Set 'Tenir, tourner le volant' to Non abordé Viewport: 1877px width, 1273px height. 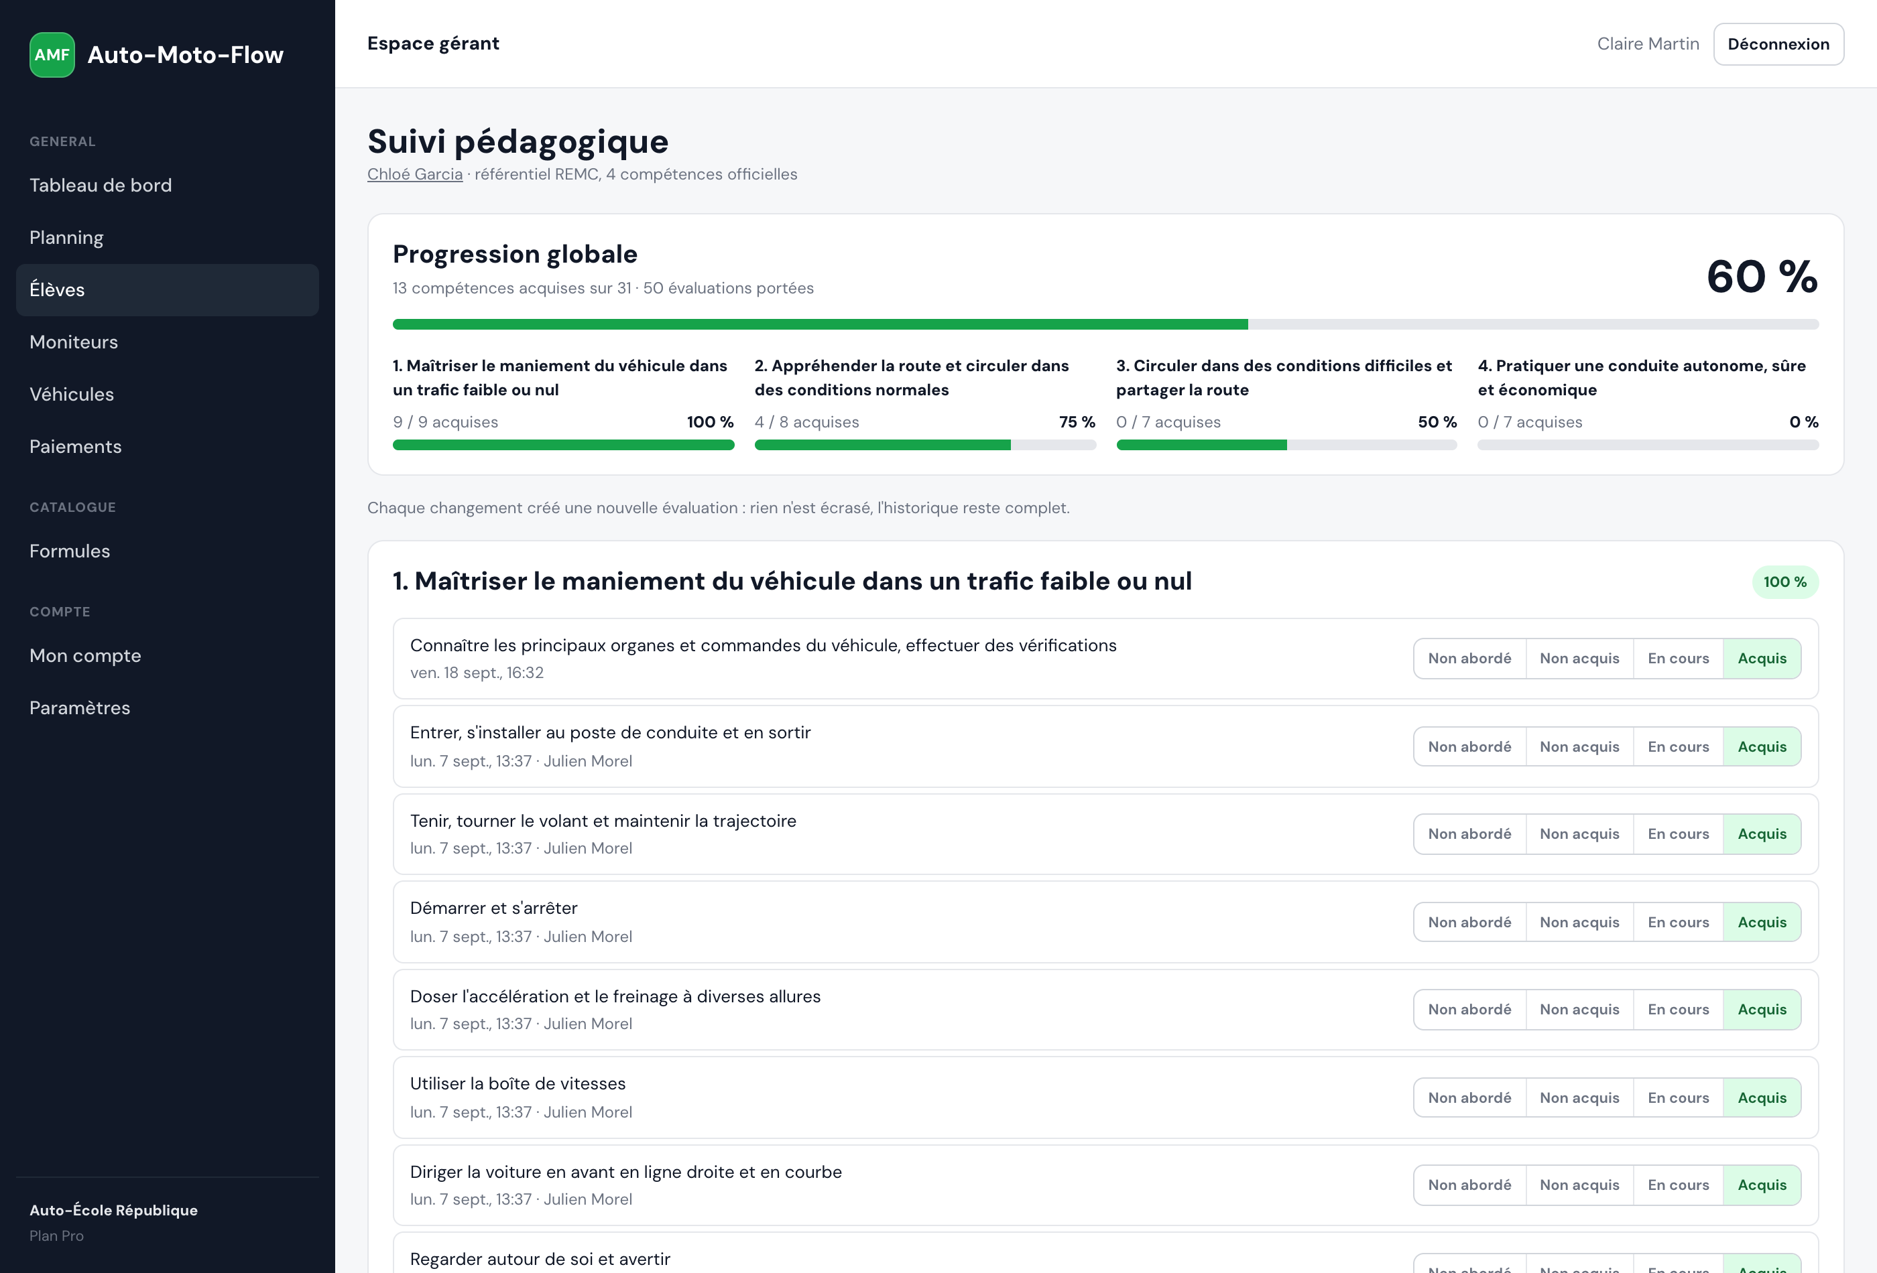click(1469, 834)
